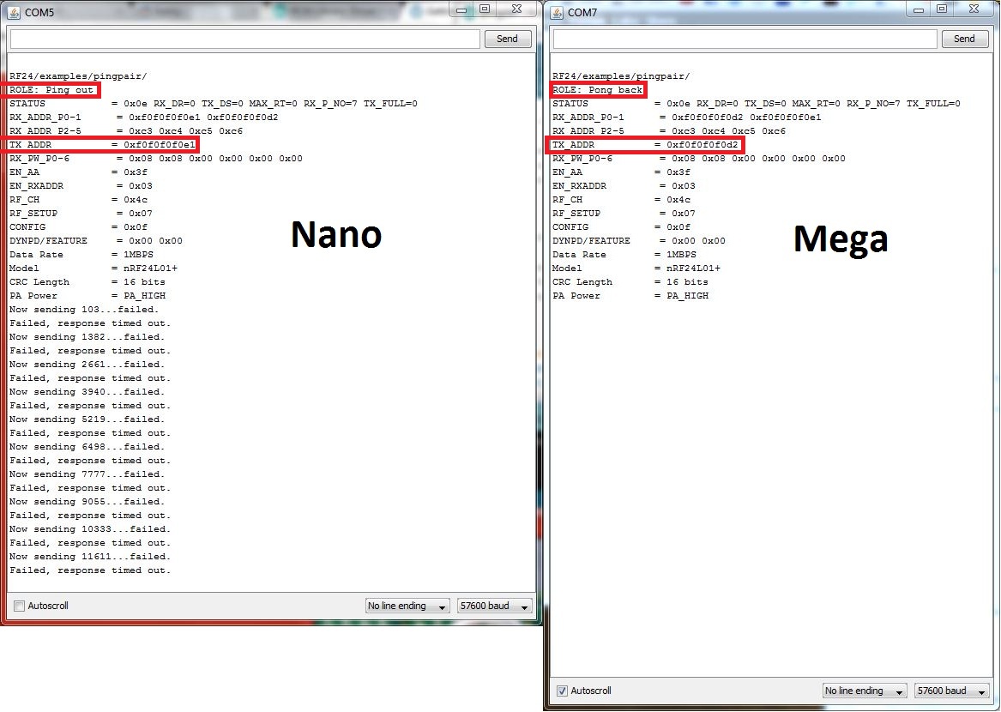Click 'PA Power = PA_HIGH' line in COM7

click(630, 296)
